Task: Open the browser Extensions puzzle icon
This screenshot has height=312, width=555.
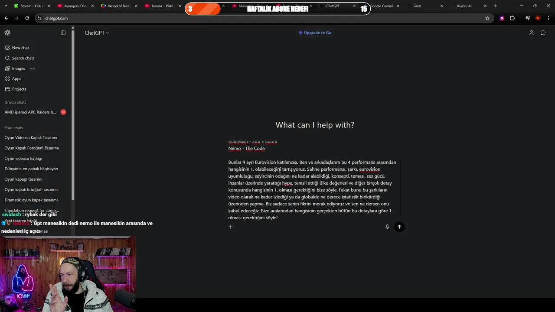Action: tap(513, 18)
